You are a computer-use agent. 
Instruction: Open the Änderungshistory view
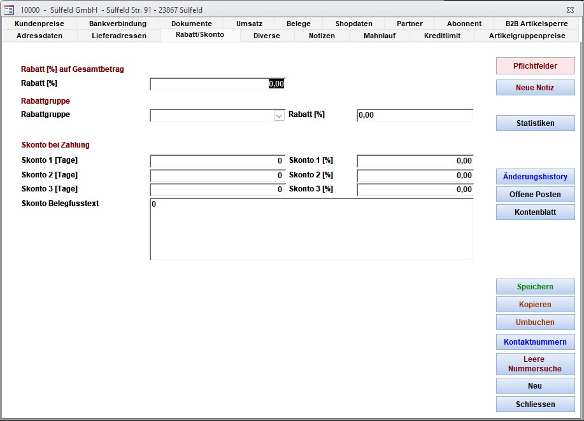click(x=535, y=177)
